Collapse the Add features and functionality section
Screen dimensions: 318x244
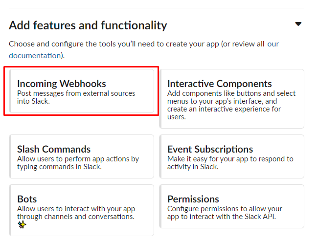click(298, 24)
